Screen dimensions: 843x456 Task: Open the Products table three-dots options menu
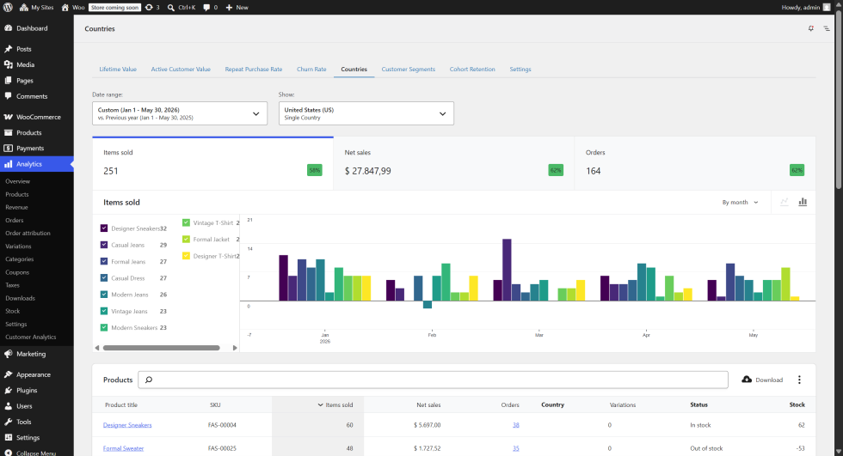[x=799, y=380]
